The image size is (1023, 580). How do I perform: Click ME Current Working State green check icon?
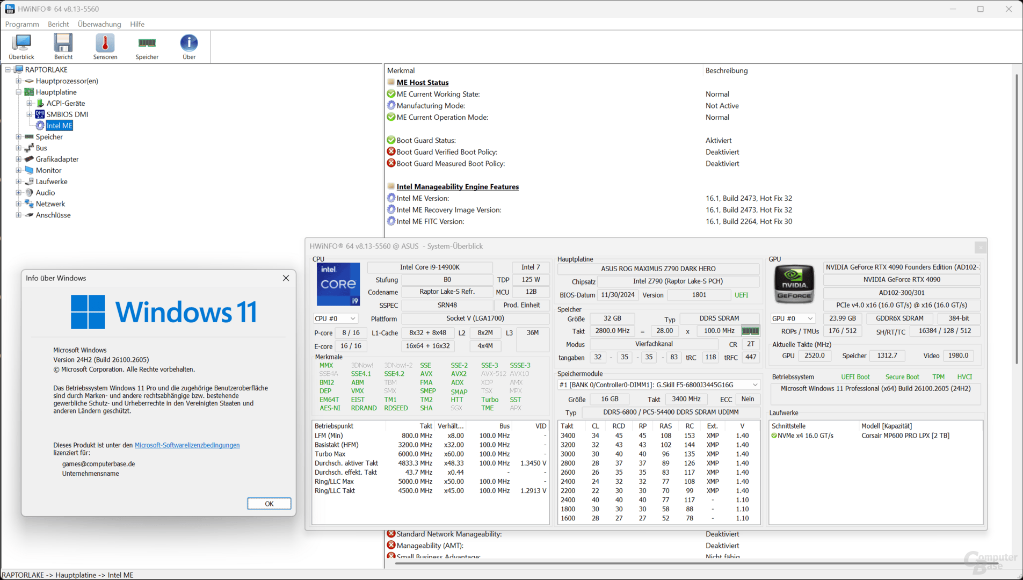[391, 94]
